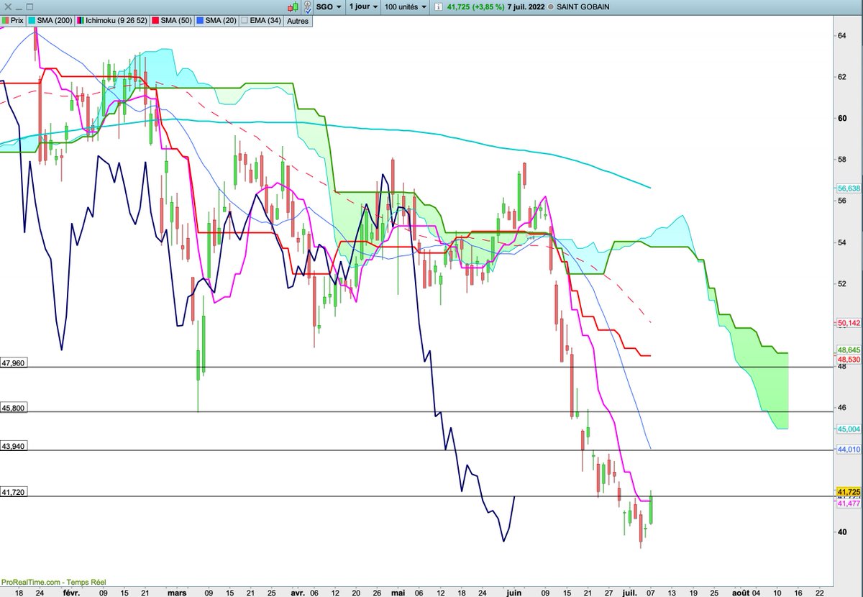Select the 41,720 horizontal line label
Viewport: 863px width, 597px height.
[14, 492]
